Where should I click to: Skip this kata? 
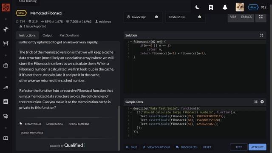pyautogui.click(x=131, y=147)
